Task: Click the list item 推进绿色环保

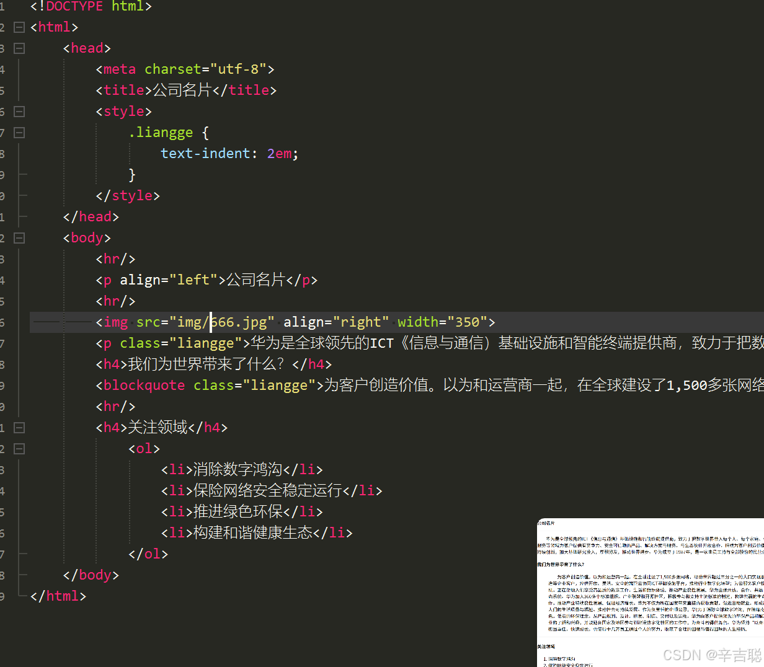Action: (x=238, y=512)
